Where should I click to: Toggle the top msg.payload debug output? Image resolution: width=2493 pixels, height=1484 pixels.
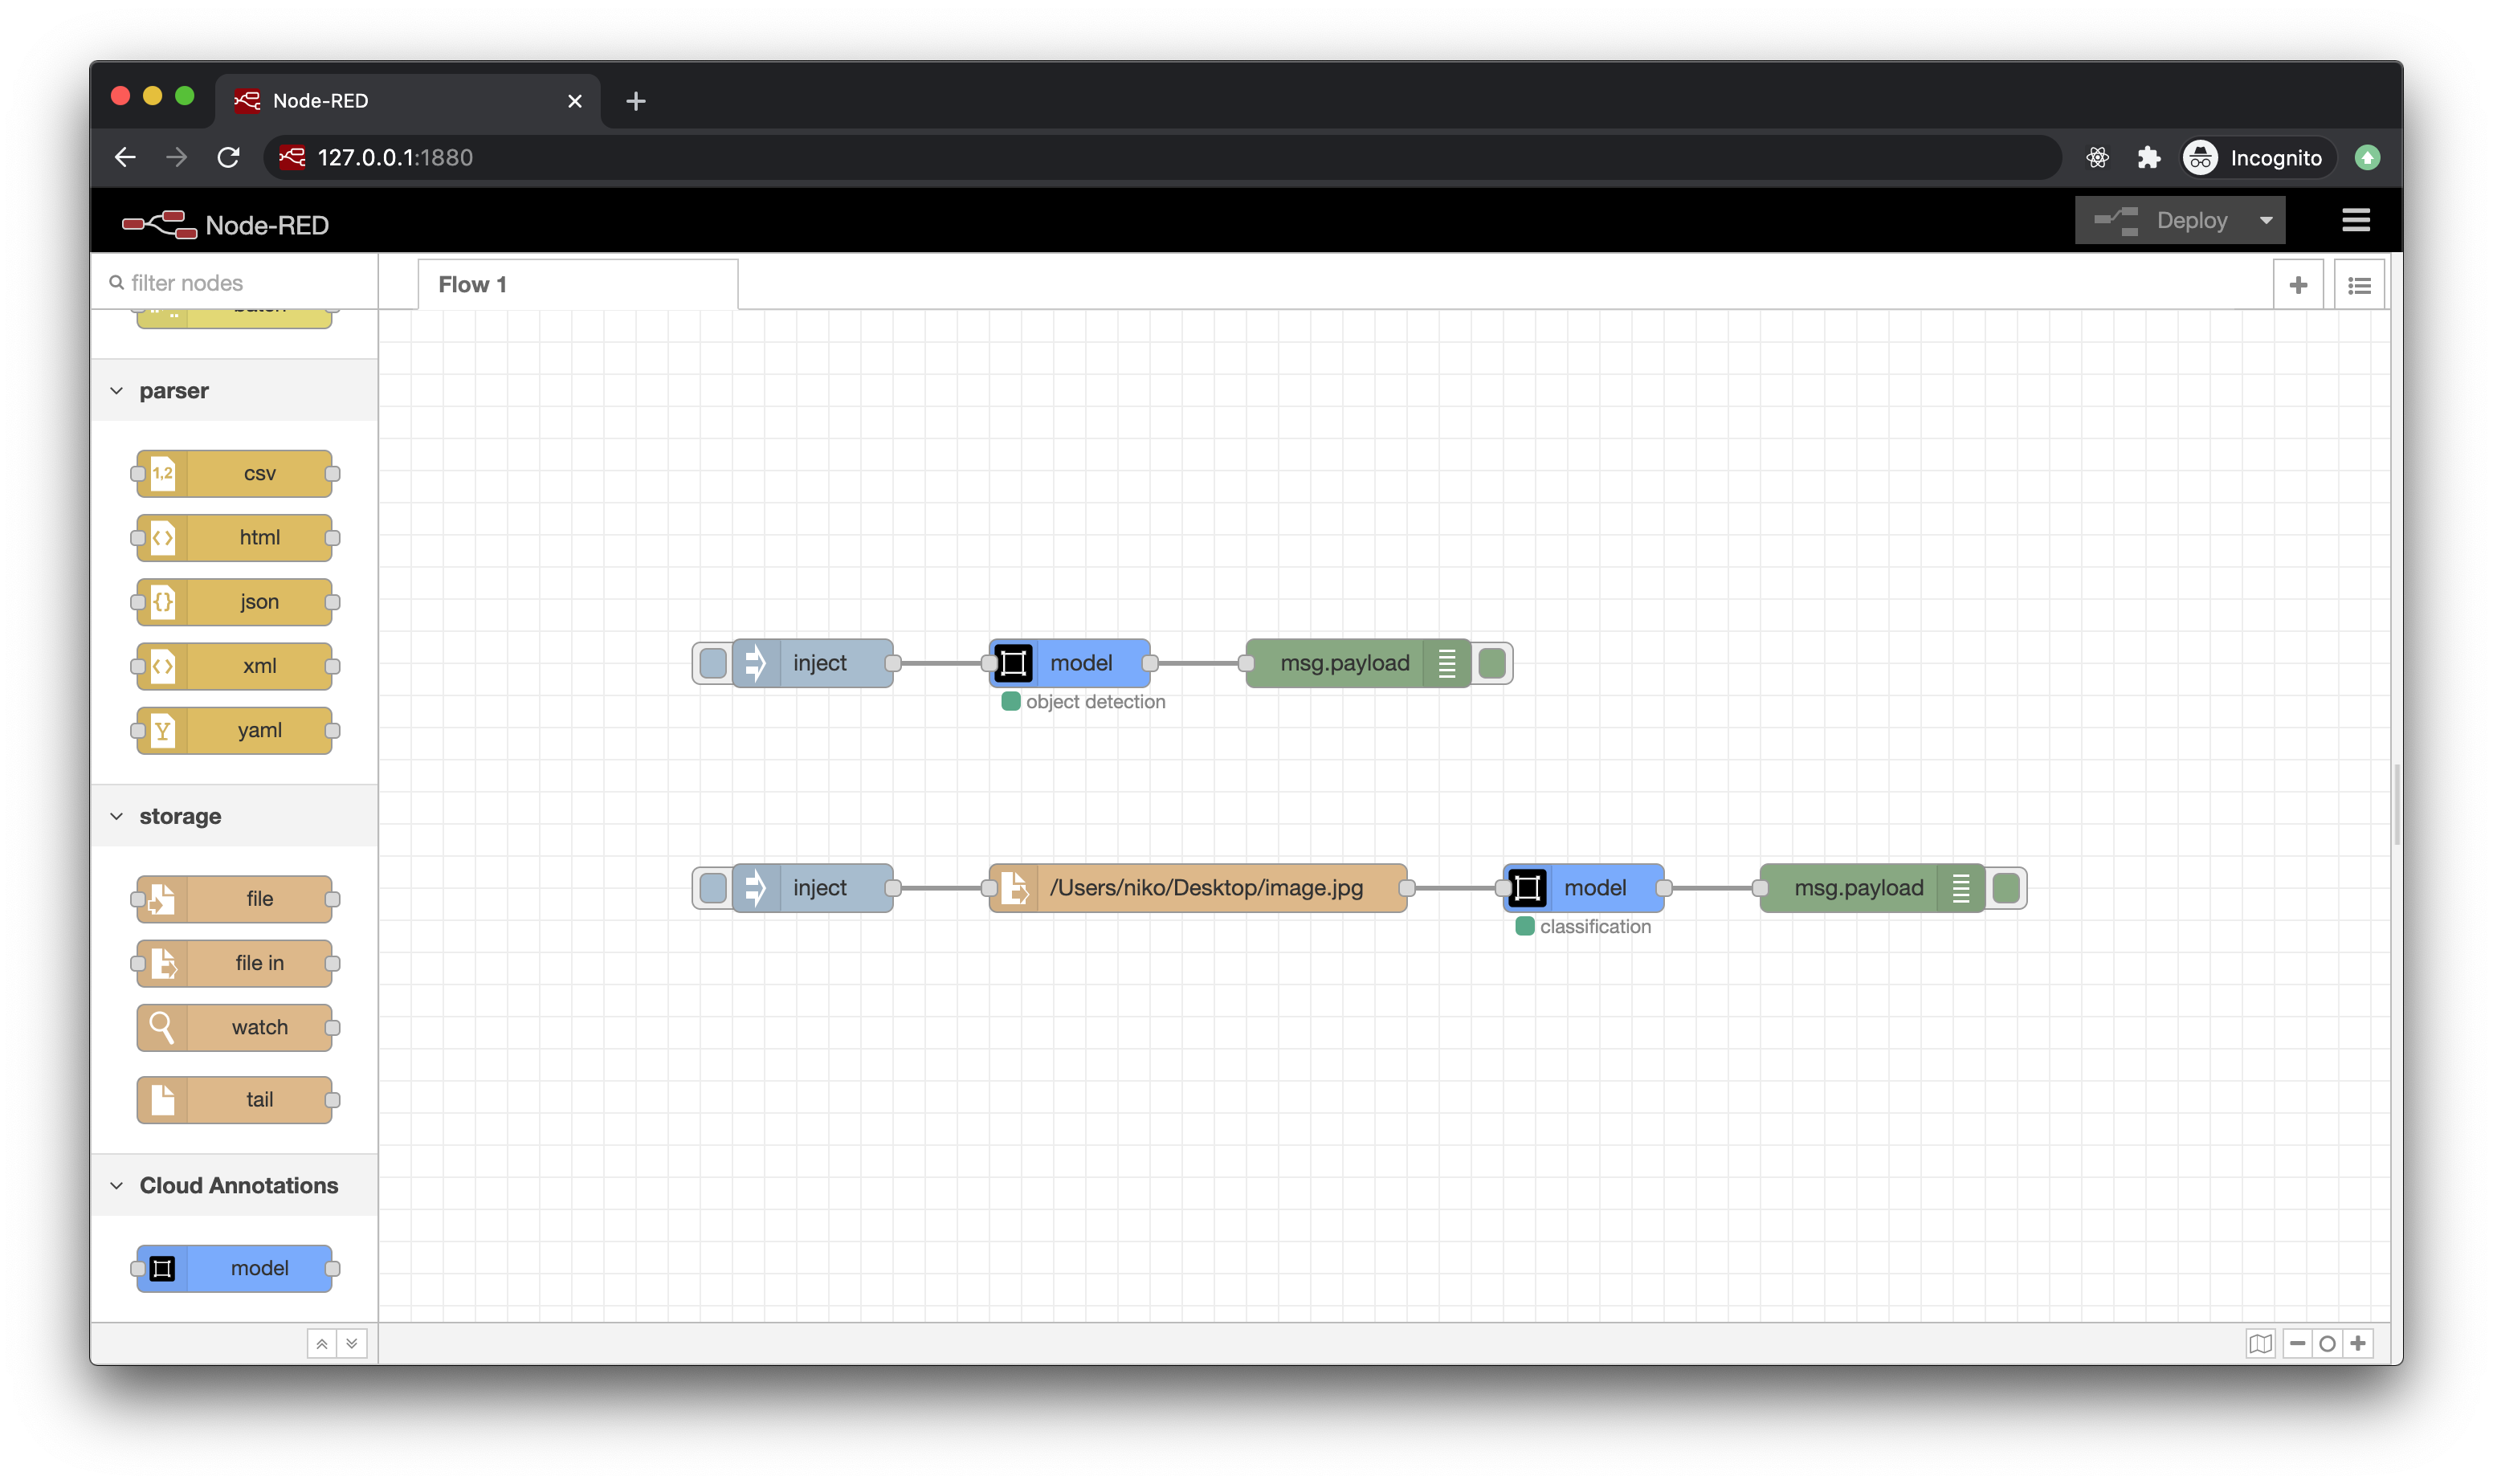[x=1492, y=663]
